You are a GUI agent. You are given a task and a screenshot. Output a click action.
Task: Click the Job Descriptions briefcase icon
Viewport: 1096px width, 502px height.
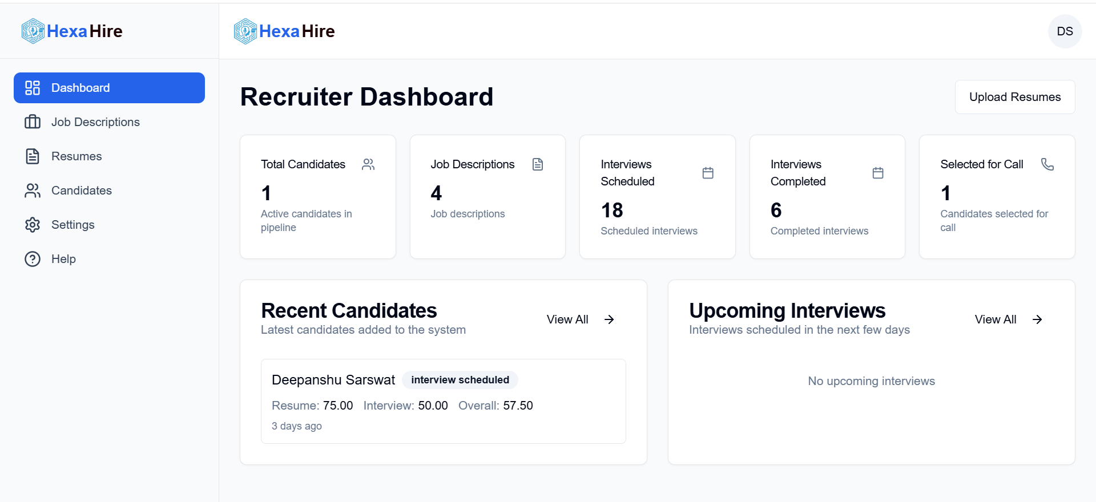point(32,122)
